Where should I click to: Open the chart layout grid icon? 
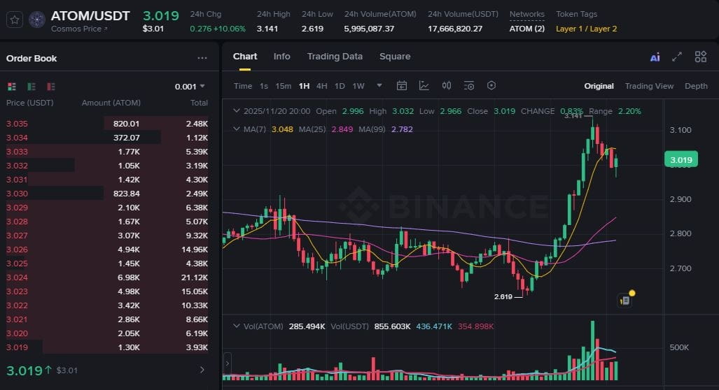coord(700,57)
